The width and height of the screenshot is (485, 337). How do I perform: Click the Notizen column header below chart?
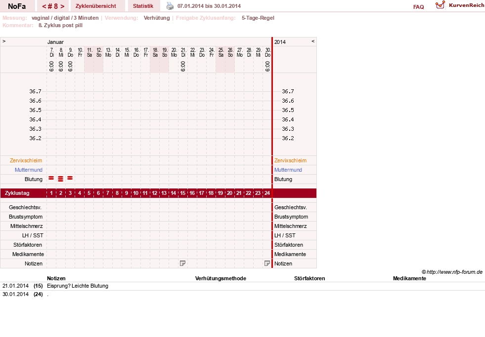pyautogui.click(x=56, y=278)
